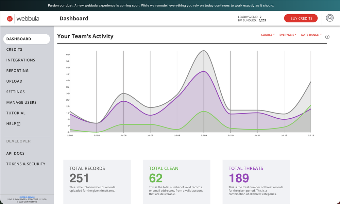Open API Docs
340x204 pixels.
point(15,153)
